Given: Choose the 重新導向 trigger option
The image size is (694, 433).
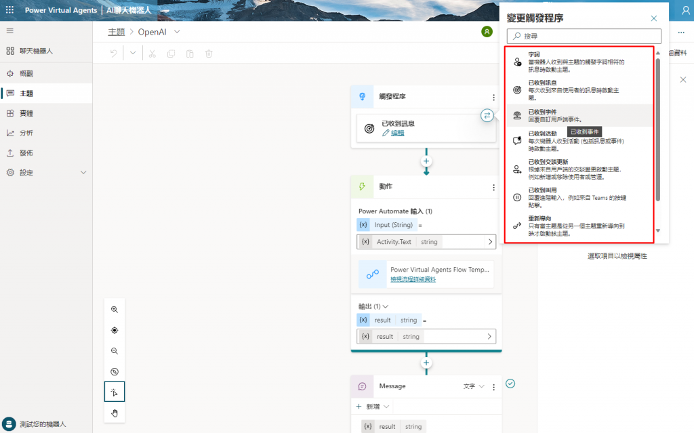Looking at the screenshot, I should 579,226.
